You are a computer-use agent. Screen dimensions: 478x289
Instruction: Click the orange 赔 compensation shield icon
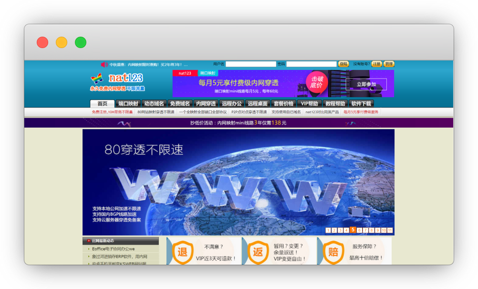click(x=333, y=252)
